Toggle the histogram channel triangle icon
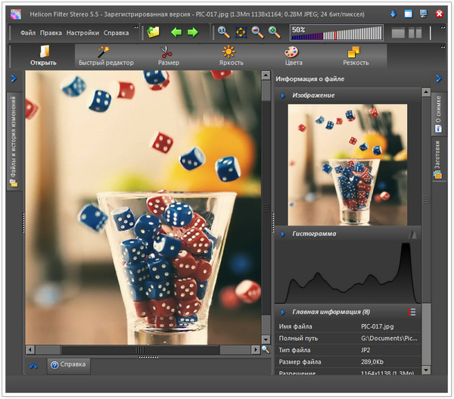The height and width of the screenshot is (399, 454). click(412, 235)
